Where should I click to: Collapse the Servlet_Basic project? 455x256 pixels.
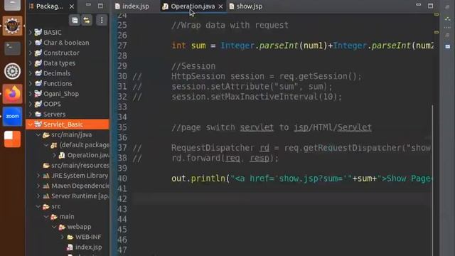(x=31, y=124)
